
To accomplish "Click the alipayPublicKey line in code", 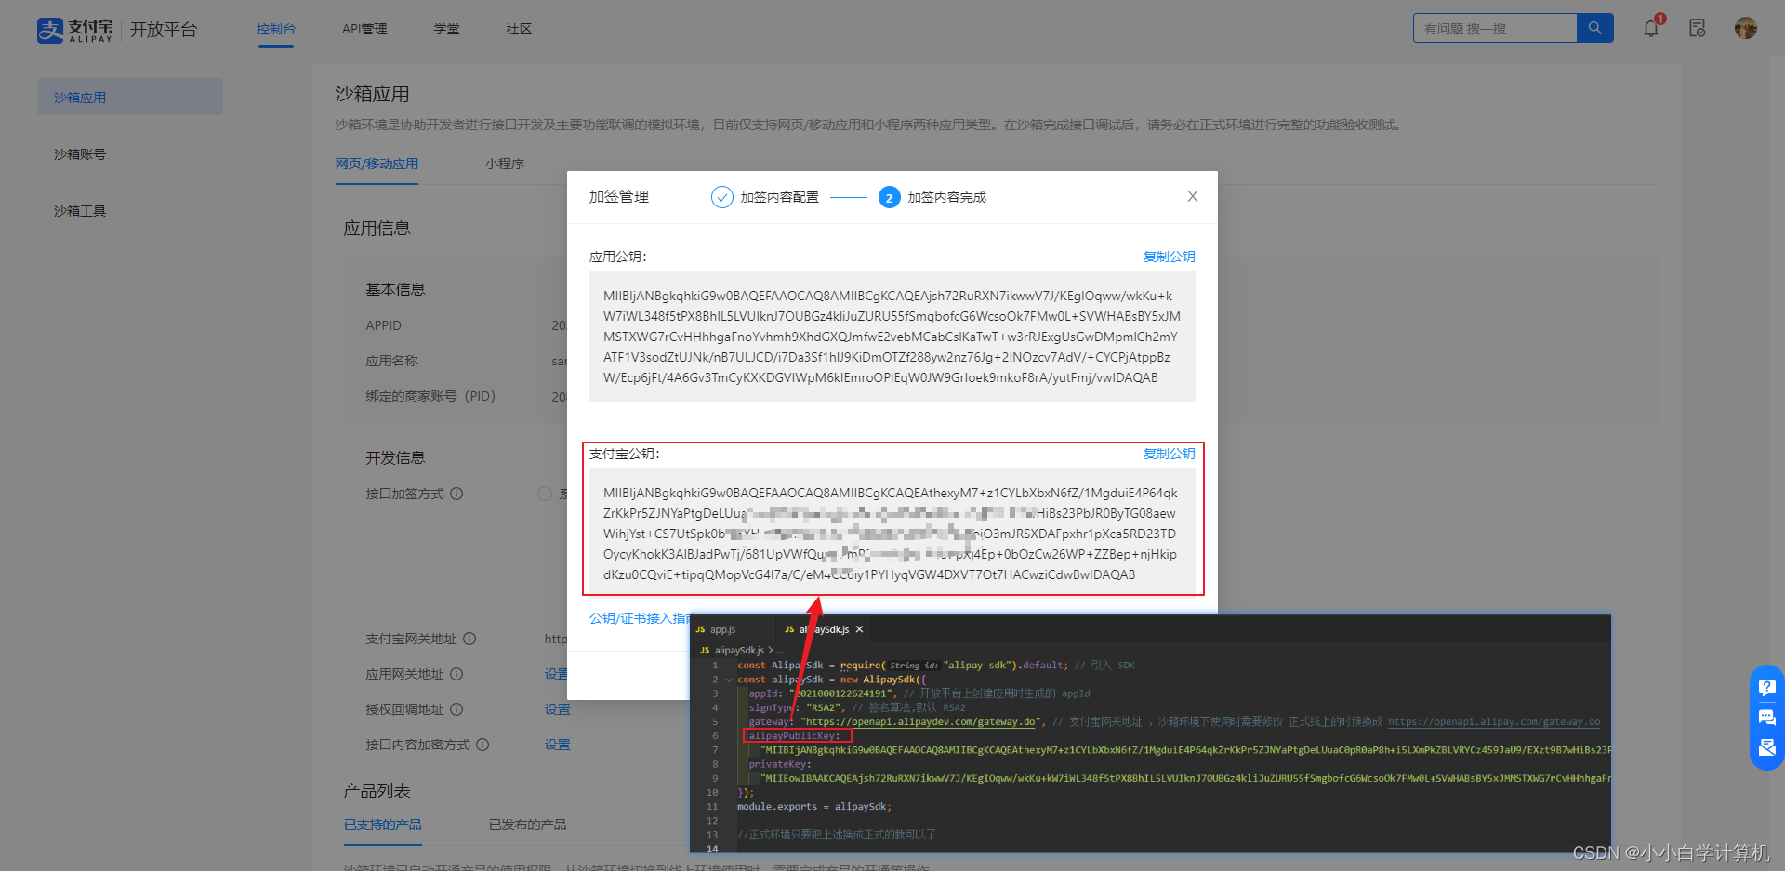I will (795, 736).
